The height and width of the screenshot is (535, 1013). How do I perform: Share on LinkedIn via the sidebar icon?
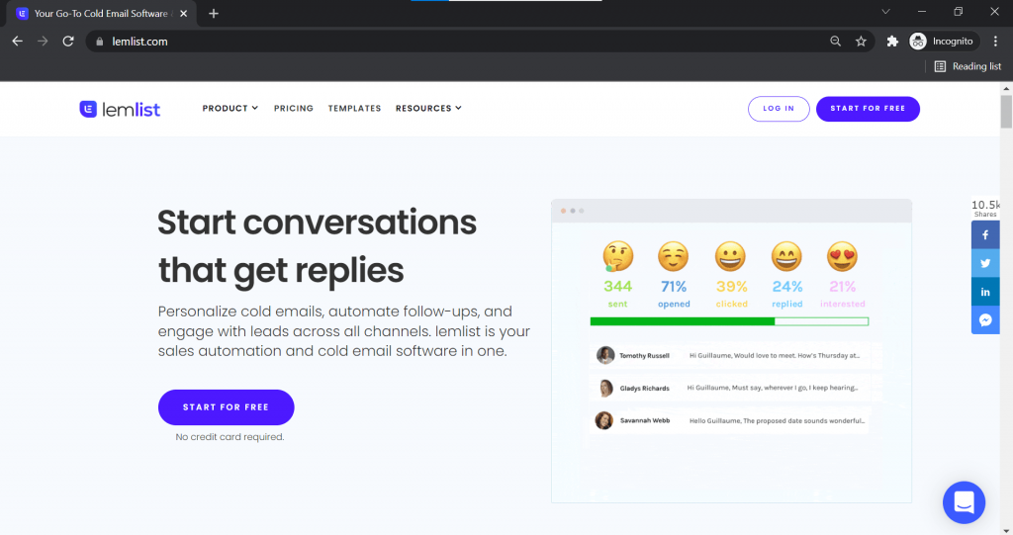(x=985, y=292)
